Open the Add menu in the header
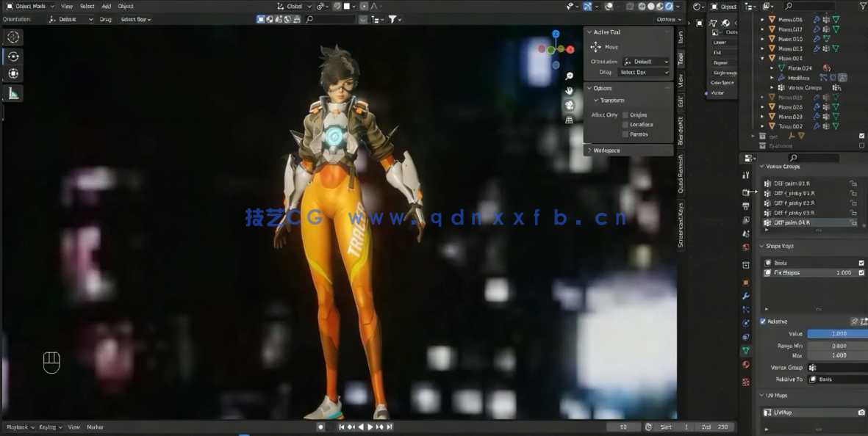The height and width of the screenshot is (436, 868). coord(107,6)
